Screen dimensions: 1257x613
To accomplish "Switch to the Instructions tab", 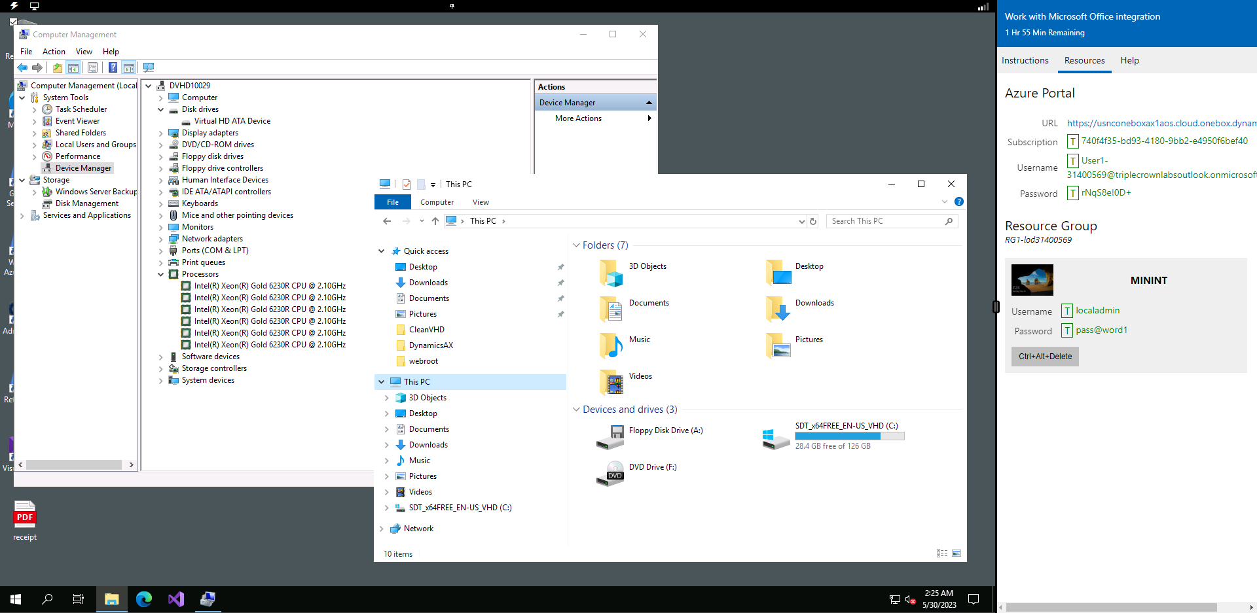I will coord(1025,60).
